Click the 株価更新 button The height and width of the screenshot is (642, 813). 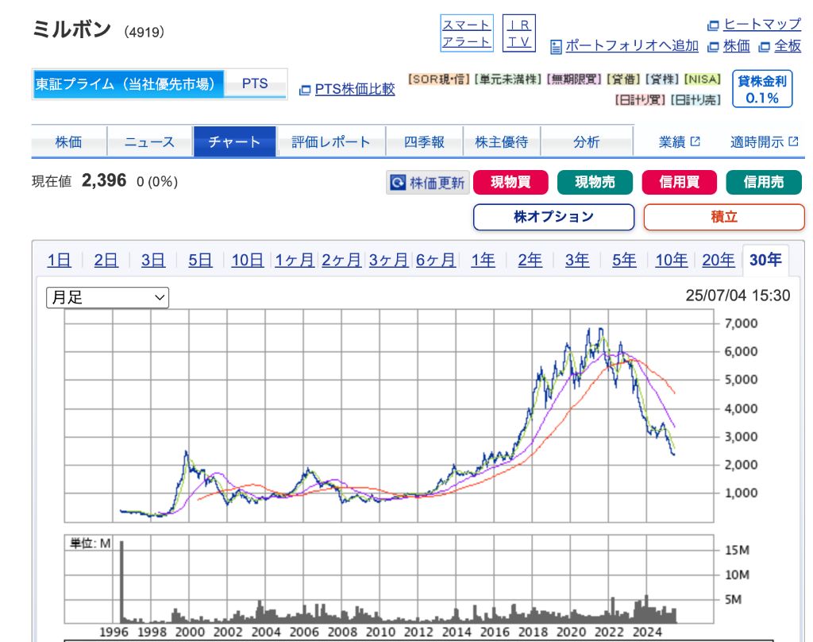(x=428, y=183)
